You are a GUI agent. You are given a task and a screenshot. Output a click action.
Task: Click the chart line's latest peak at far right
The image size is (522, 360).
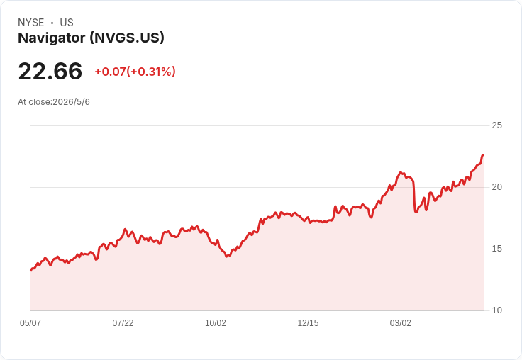(483, 155)
